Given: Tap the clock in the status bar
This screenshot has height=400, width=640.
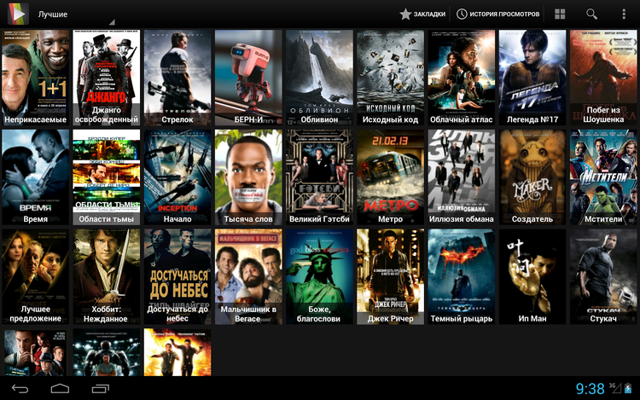Looking at the screenshot, I should [590, 389].
